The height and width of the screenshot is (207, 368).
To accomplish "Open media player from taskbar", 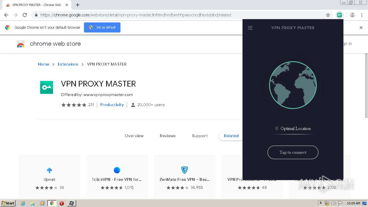I will (42, 203).
